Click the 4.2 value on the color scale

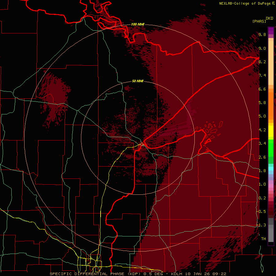[262, 130]
